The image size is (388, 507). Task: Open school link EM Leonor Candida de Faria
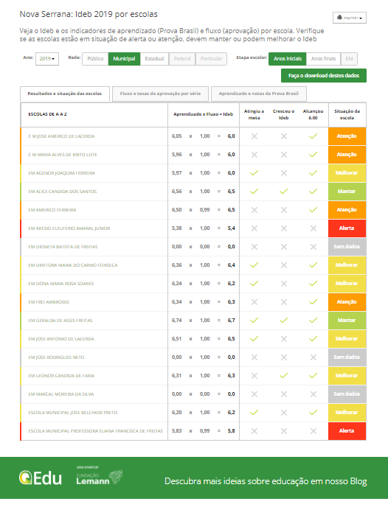pyautogui.click(x=61, y=376)
